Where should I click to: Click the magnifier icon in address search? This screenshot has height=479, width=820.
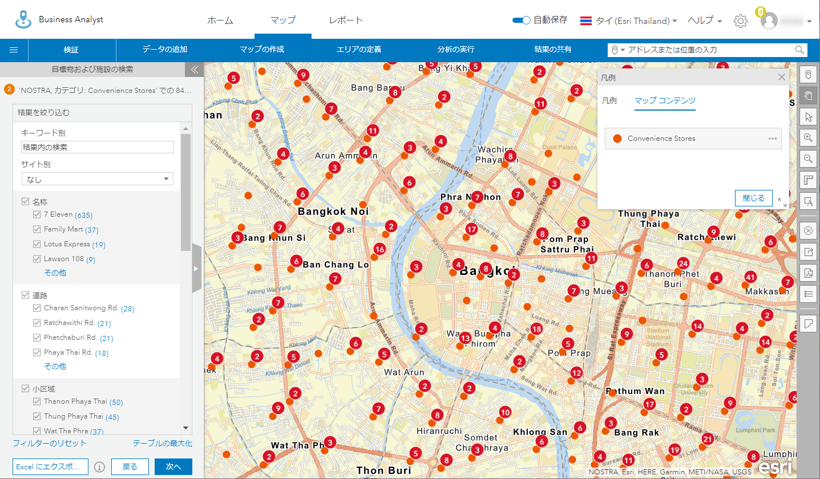click(799, 50)
